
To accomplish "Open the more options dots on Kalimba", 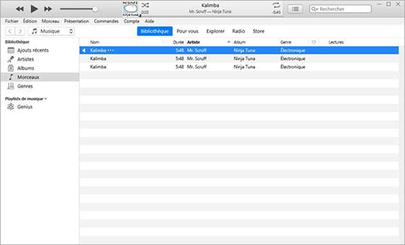I will [111, 51].
